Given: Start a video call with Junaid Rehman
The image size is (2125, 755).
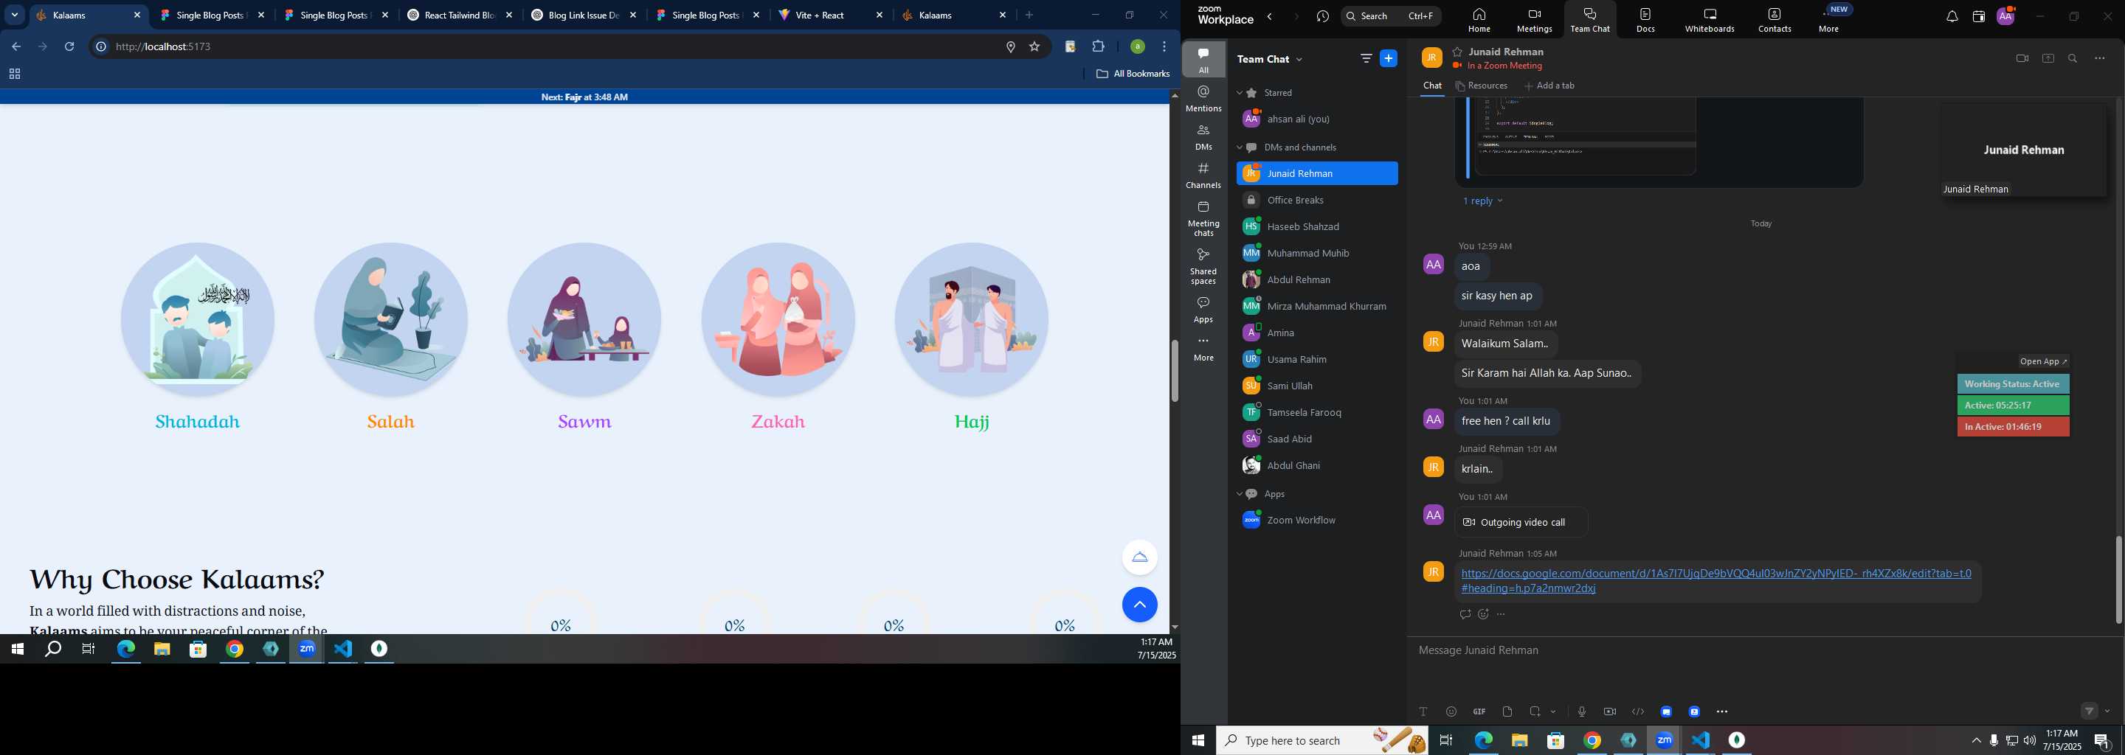Looking at the screenshot, I should [x=2022, y=58].
